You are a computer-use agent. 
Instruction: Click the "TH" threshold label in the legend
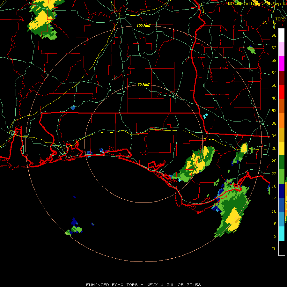click(x=274, y=249)
